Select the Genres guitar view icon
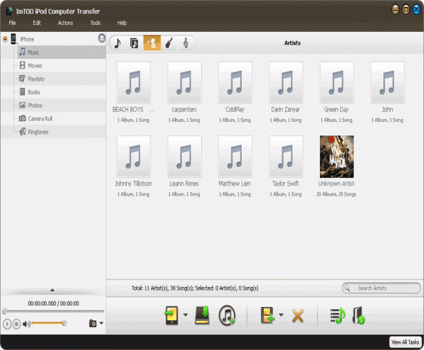 [x=169, y=43]
